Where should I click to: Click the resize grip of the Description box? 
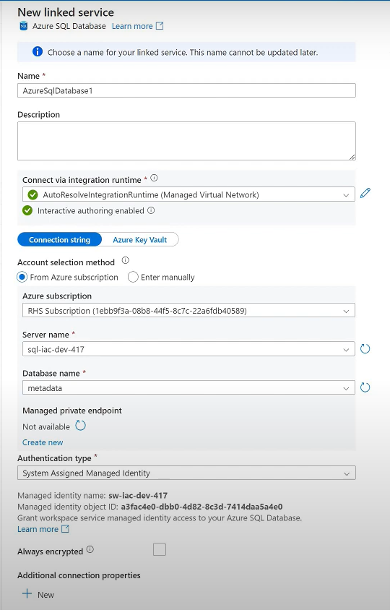(x=352, y=157)
